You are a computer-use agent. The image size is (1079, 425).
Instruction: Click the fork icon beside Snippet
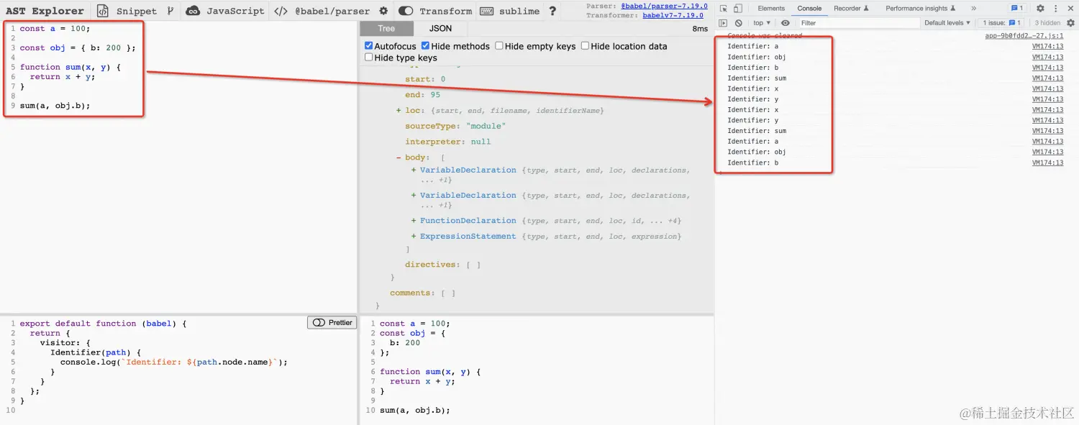tap(170, 11)
